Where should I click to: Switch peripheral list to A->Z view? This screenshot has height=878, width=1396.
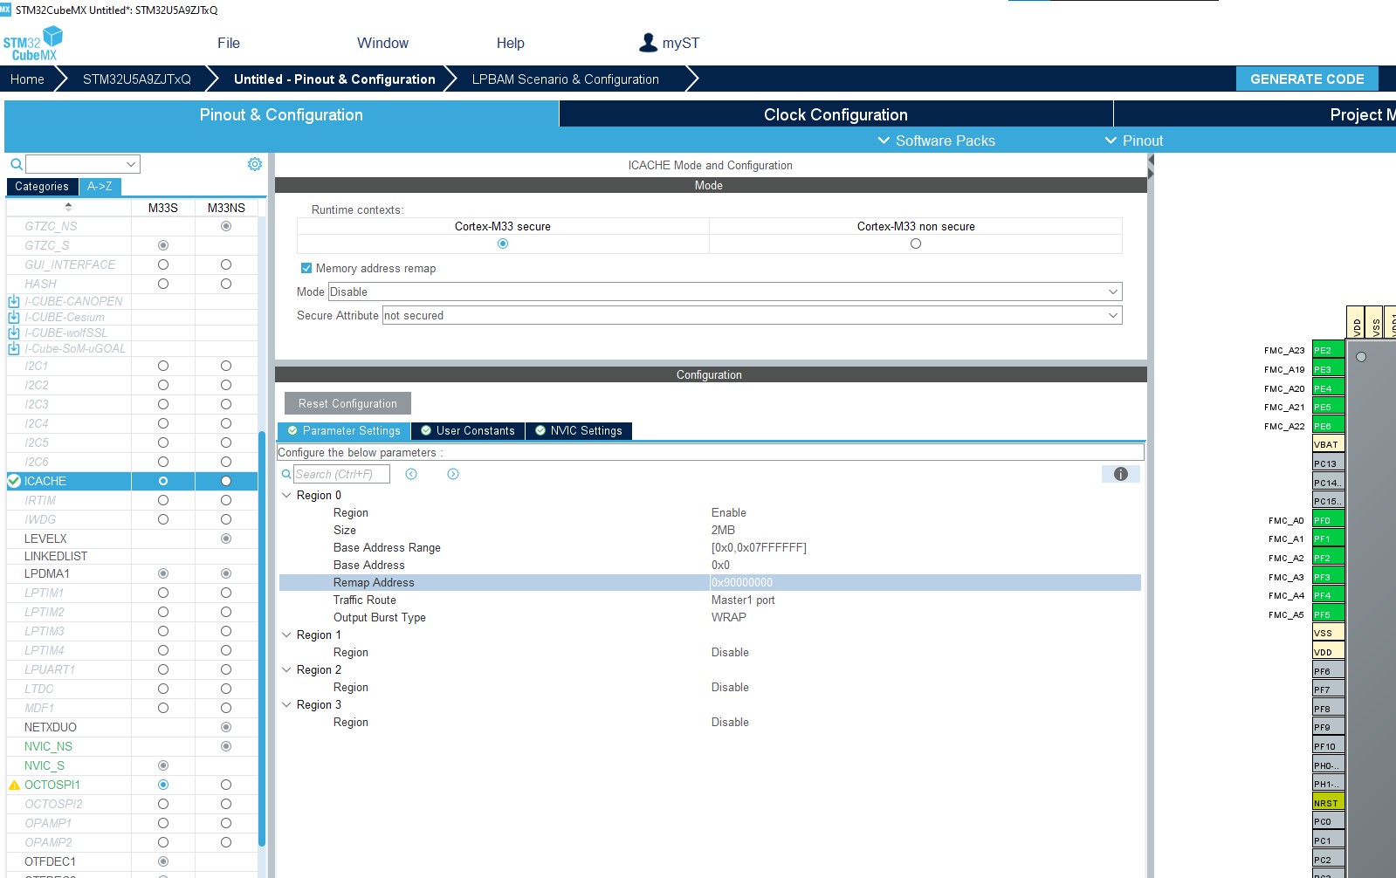pyautogui.click(x=100, y=186)
